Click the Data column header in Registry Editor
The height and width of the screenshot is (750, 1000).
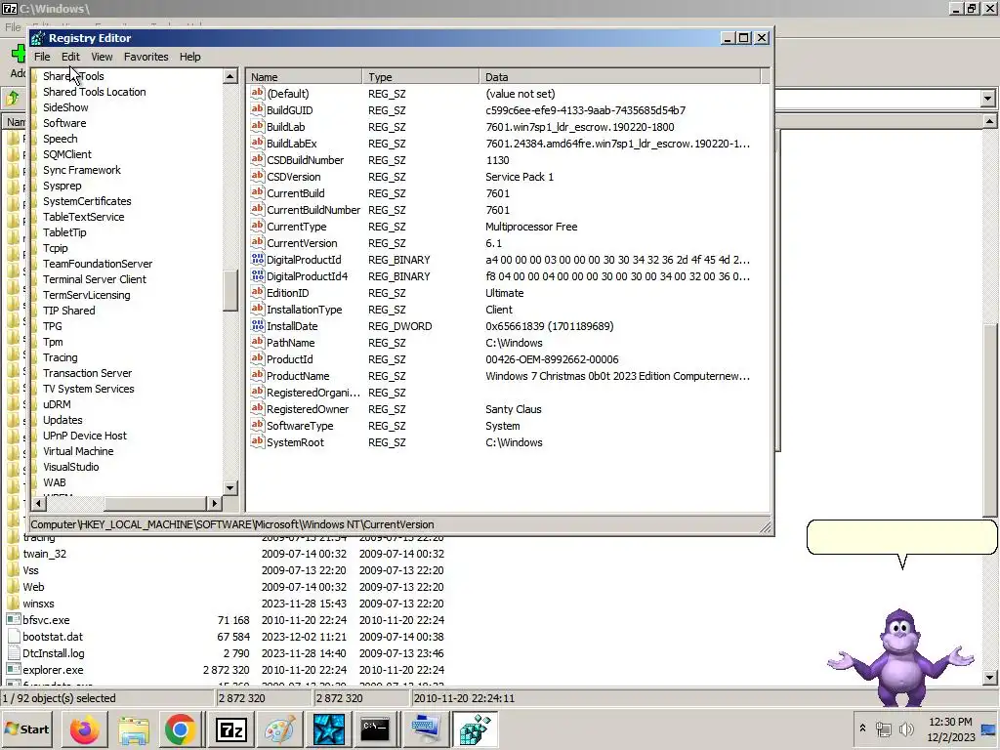coord(620,77)
